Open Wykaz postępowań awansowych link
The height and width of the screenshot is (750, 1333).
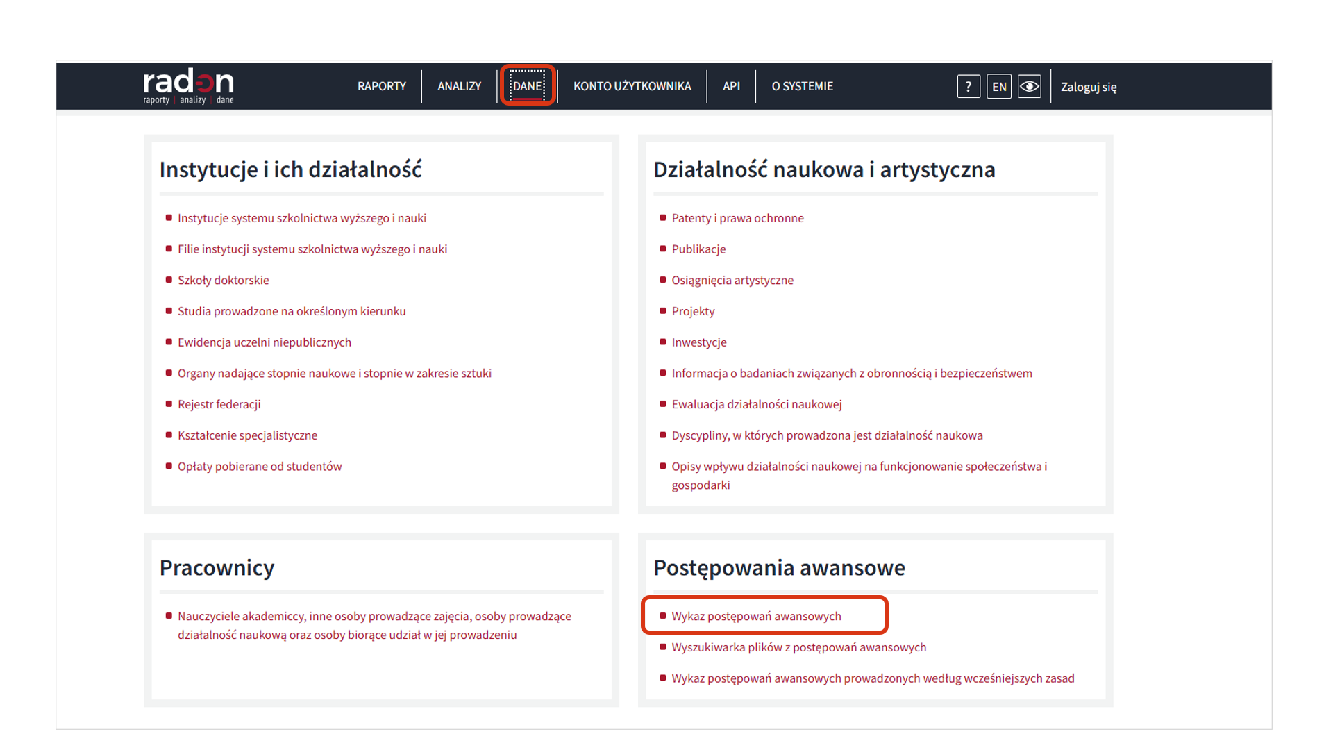(x=756, y=616)
